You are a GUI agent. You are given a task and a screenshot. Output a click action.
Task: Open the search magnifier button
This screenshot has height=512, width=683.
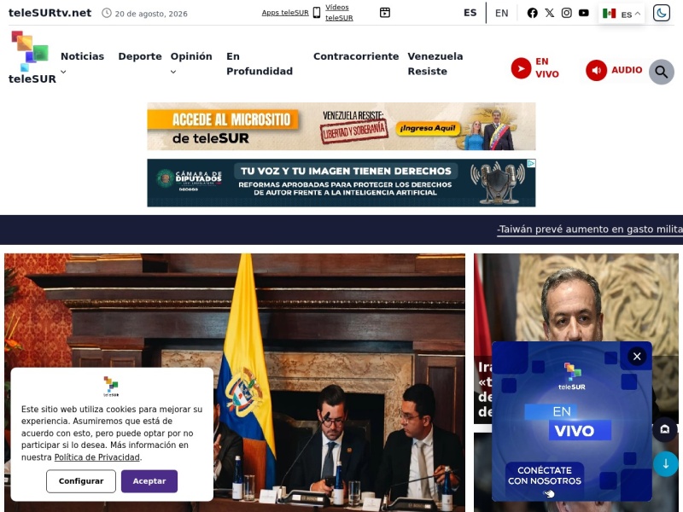pos(661,72)
